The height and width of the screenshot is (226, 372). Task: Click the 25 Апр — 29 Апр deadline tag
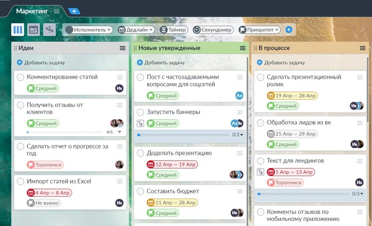292,134
